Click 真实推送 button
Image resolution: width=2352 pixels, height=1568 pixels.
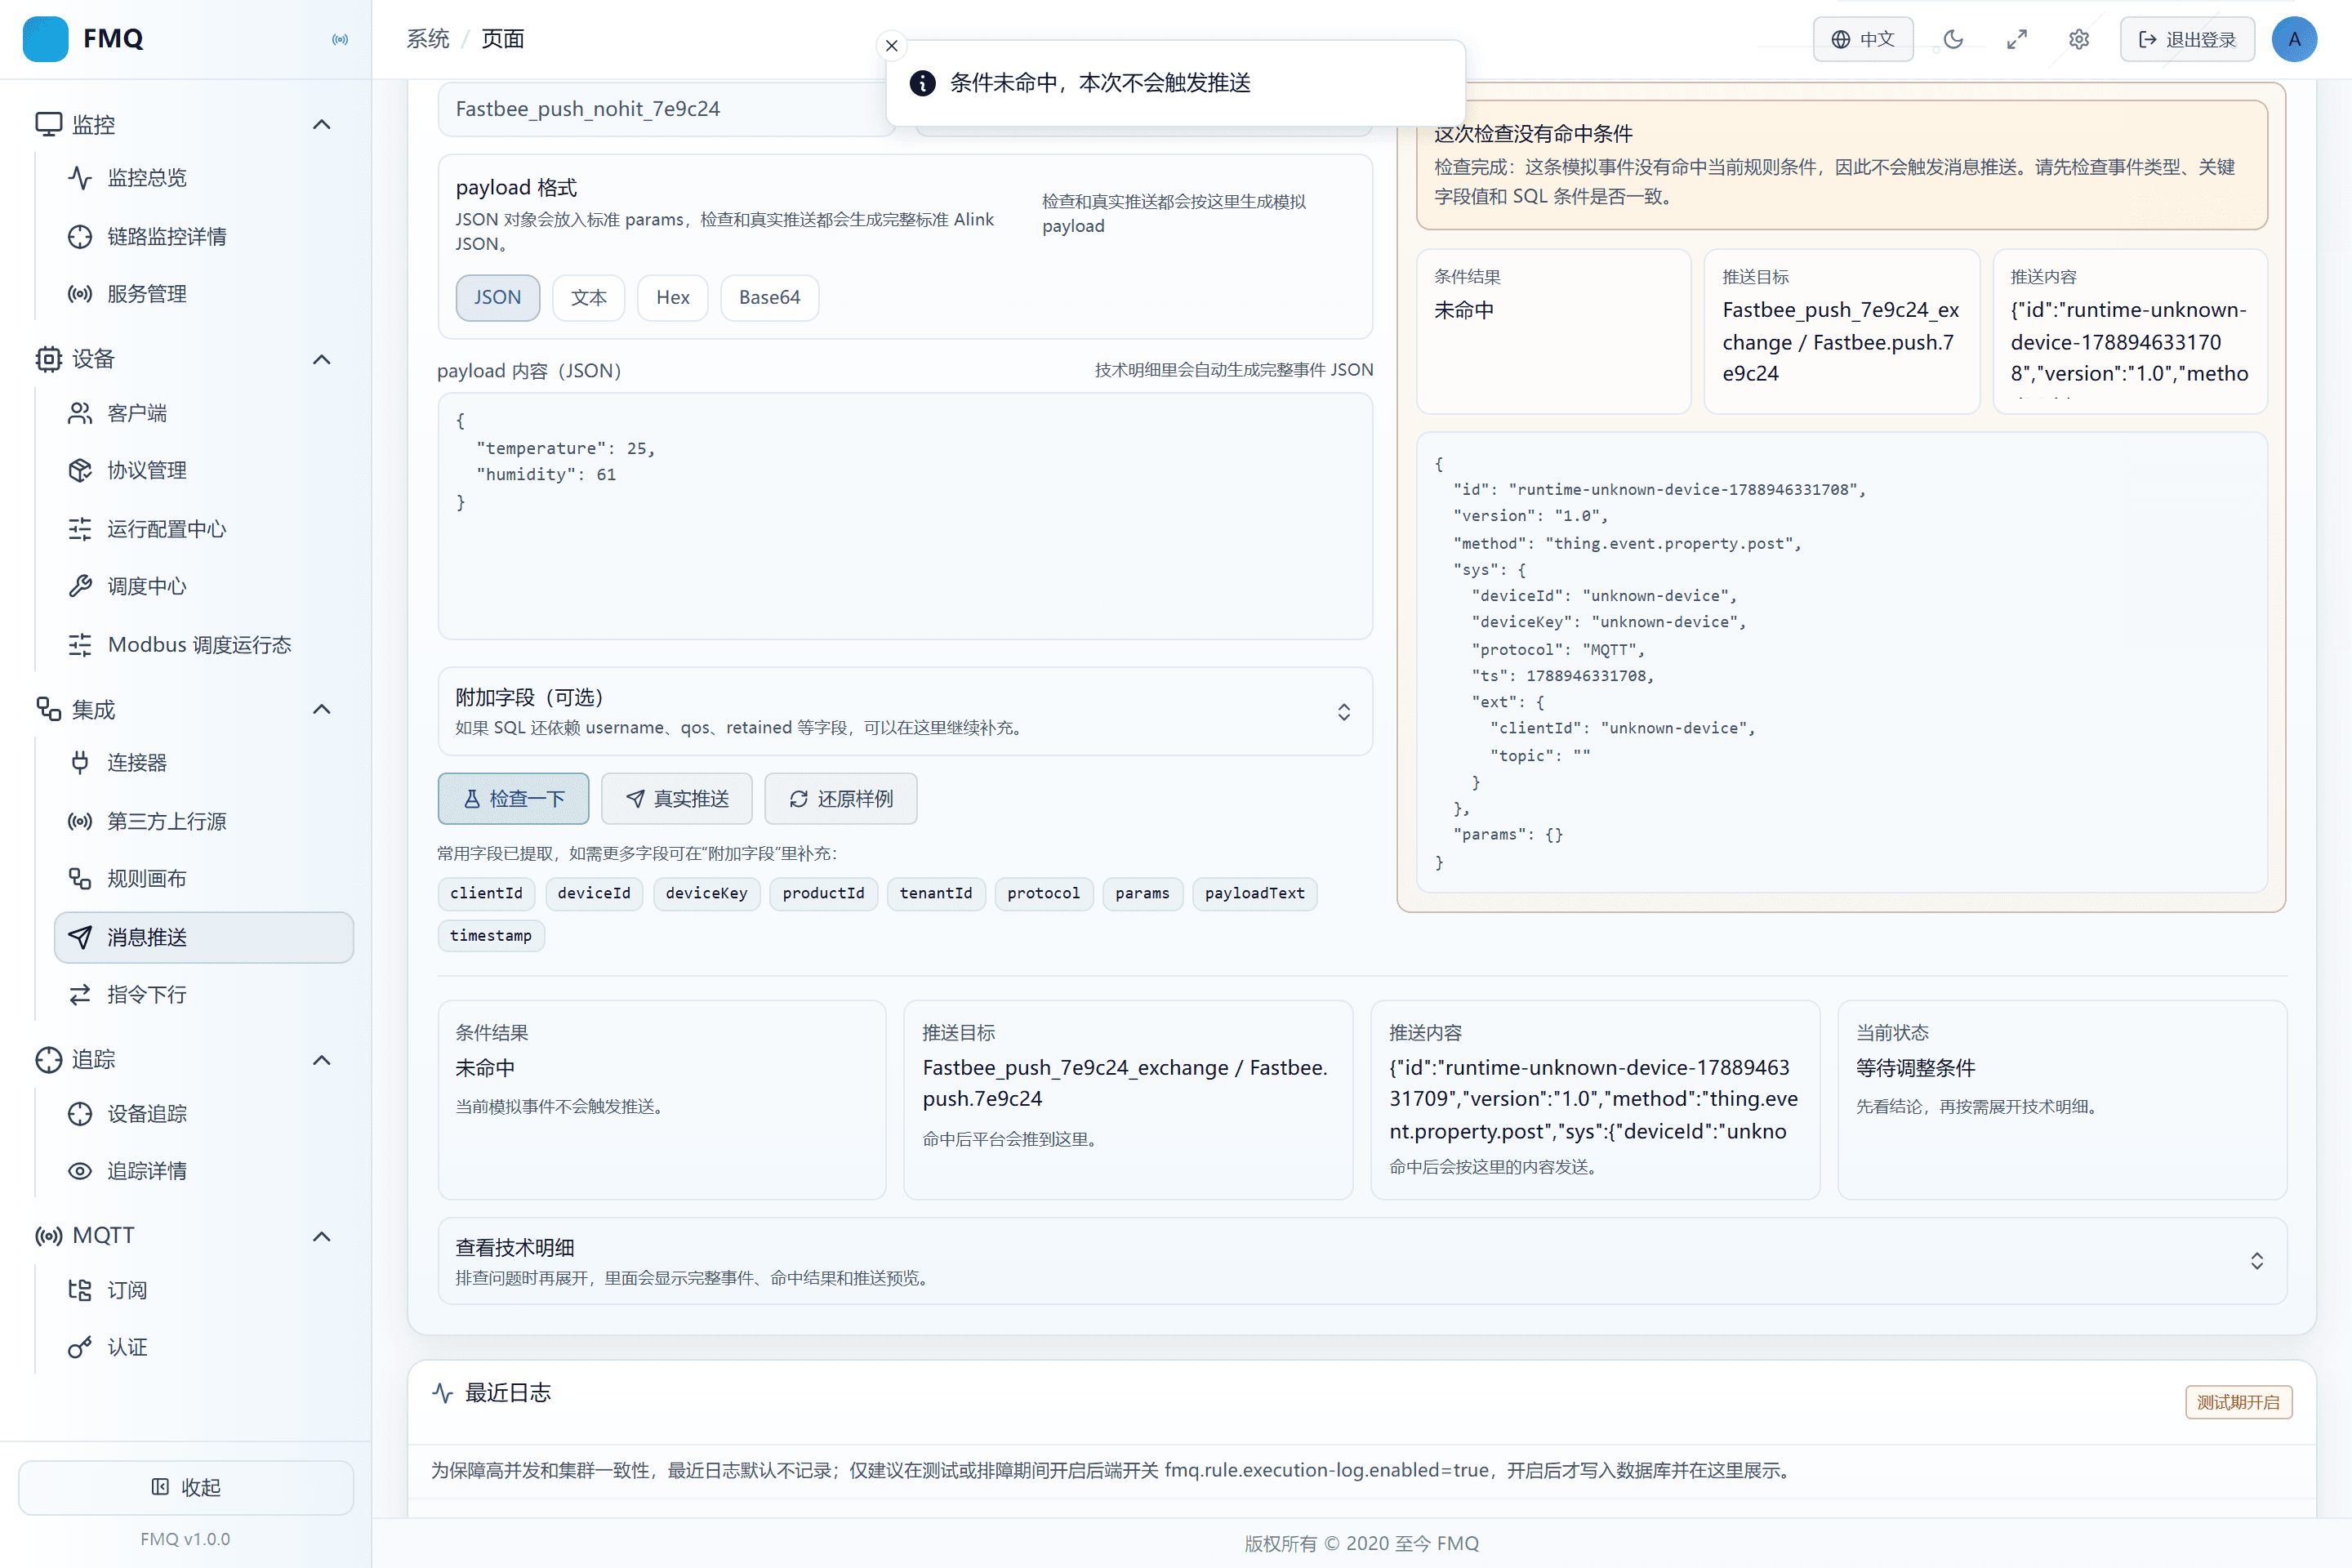tap(677, 799)
